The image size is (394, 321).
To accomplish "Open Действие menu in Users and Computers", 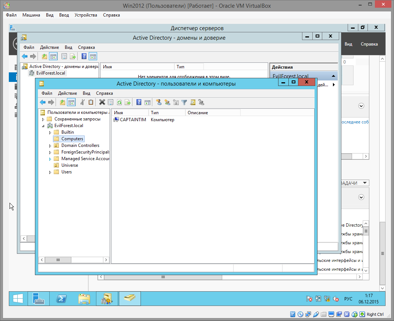I will pyautogui.click(x=67, y=93).
